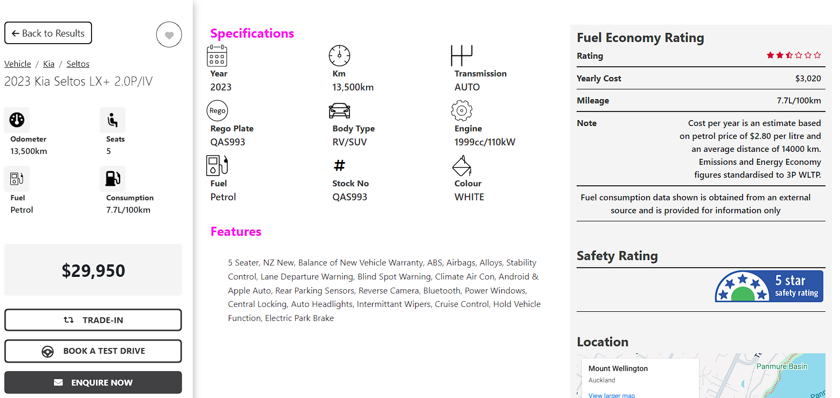840x398 pixels.
Task: Click the consumption fuel pump icon
Action: pos(113,179)
